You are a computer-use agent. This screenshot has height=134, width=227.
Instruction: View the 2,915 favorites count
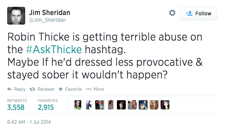[x=46, y=107]
